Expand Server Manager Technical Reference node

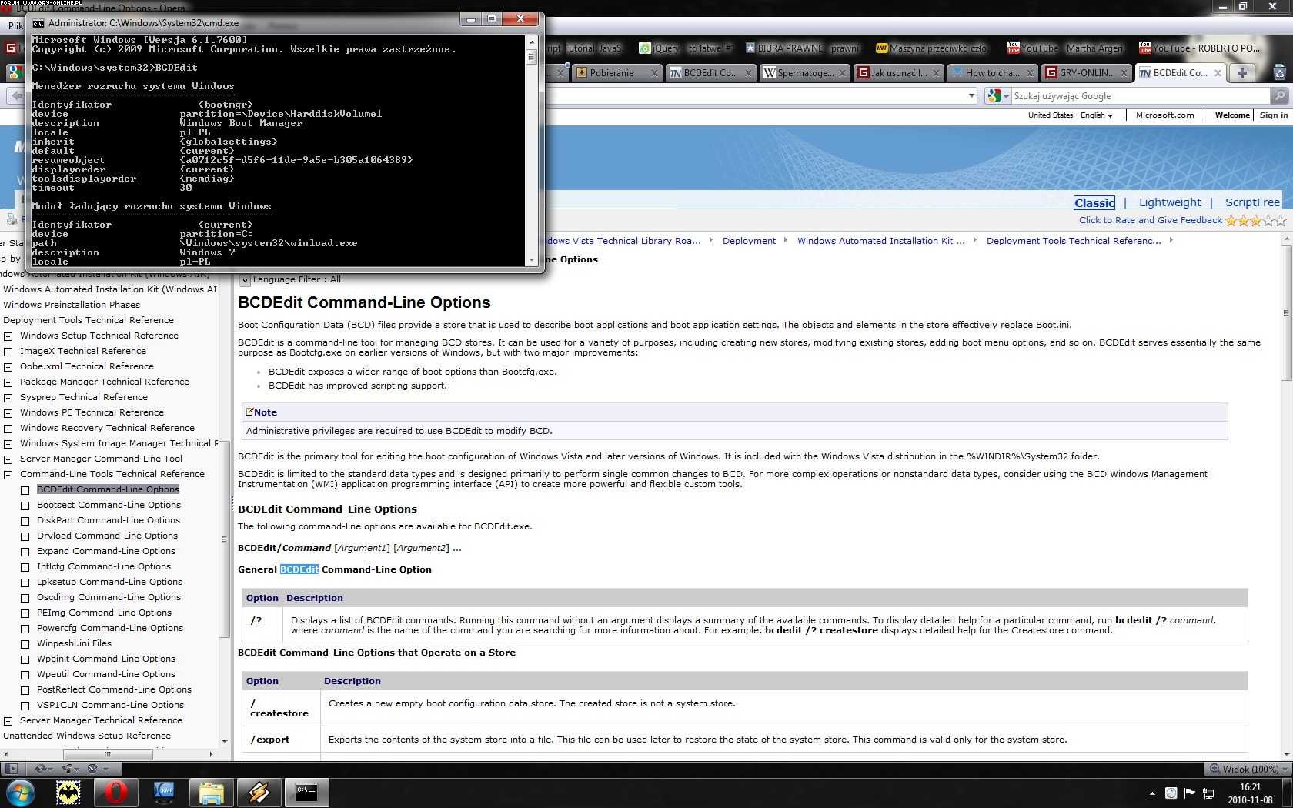pyautogui.click(x=8, y=721)
